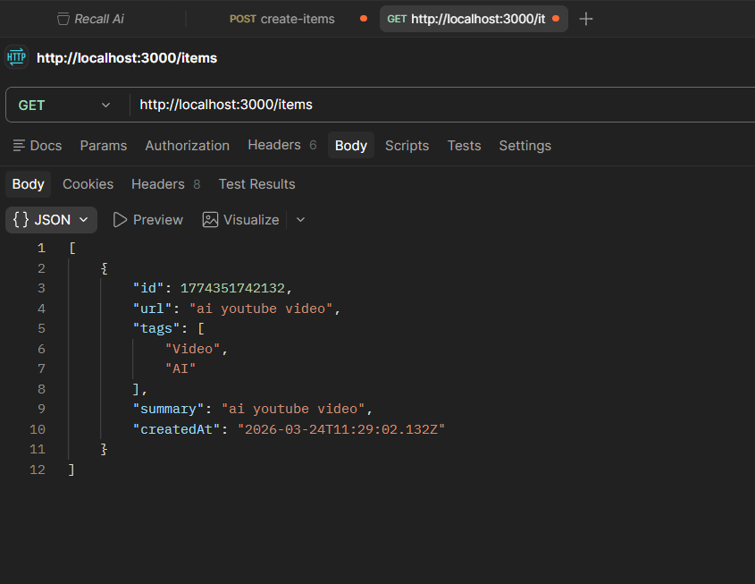Open the Recall Ai collection tab
The width and height of the screenshot is (755, 584).
90,19
